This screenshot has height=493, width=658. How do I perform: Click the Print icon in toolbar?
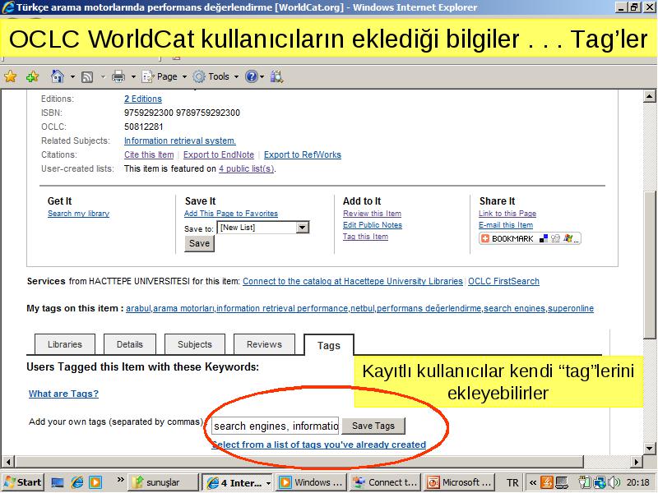[118, 76]
